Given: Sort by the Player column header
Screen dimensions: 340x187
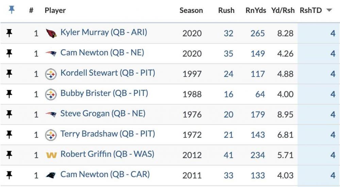Looking at the screenshot, I should [55, 11].
